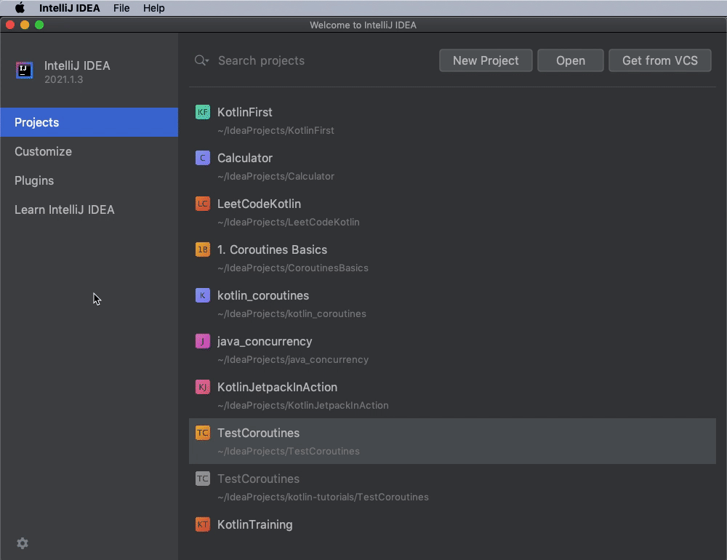Open the kotlin_coroutines project name
Viewport: 727px width, 560px height.
pos(263,295)
